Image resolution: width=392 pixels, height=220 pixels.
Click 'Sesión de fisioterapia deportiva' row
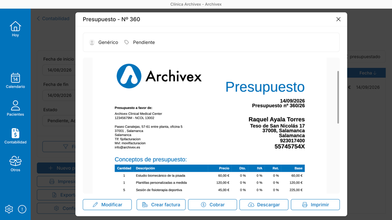[x=210, y=190]
